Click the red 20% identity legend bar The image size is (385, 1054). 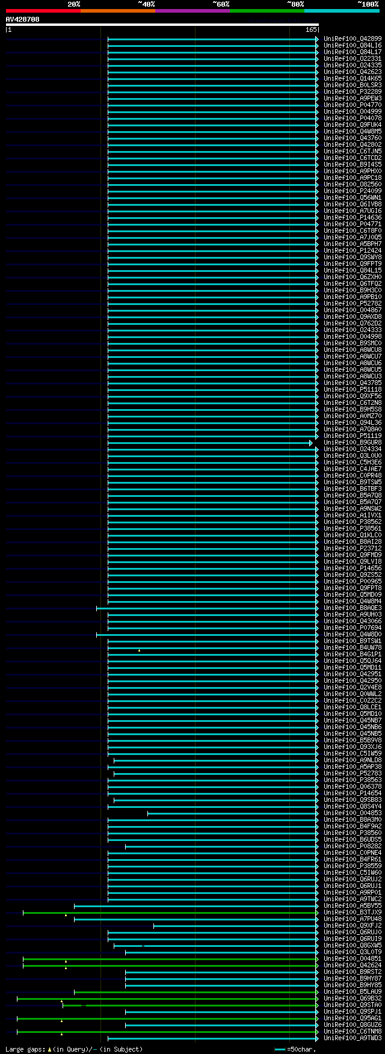pos(43,11)
